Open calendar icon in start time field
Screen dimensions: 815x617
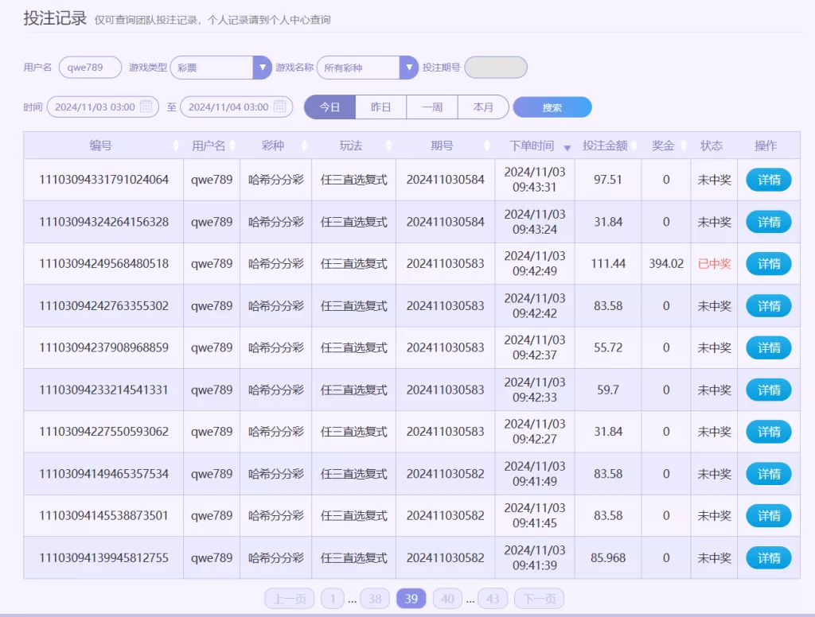[146, 106]
